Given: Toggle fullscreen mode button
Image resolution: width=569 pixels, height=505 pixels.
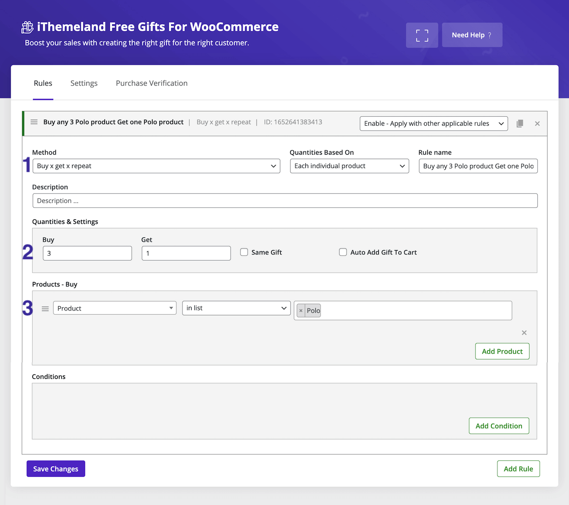Looking at the screenshot, I should [422, 35].
